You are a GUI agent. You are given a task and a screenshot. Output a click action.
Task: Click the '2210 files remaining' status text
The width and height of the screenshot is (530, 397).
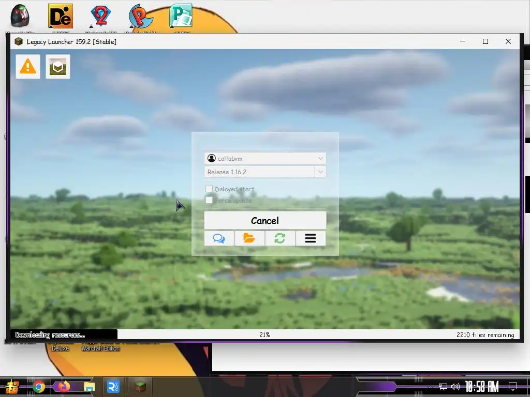[485, 334]
